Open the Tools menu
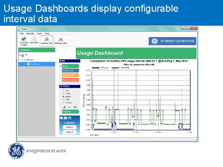Viewport: 223px width, 167px height. 39,33
